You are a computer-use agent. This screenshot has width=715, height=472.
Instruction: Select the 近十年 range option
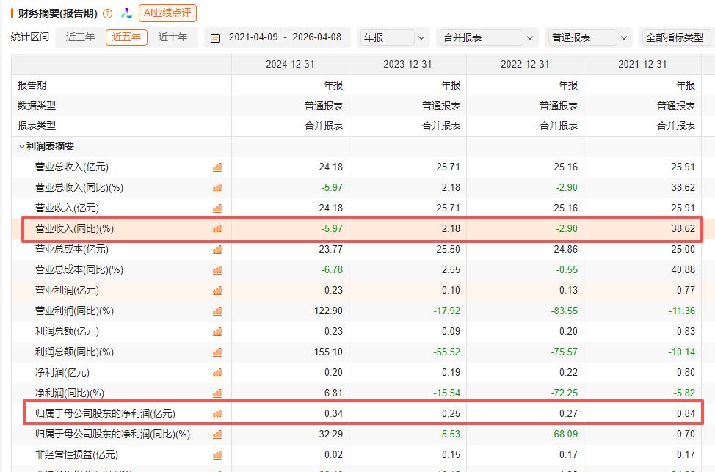coord(173,37)
